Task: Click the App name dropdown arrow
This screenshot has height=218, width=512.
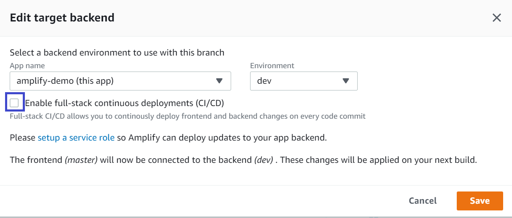Action: coord(219,81)
